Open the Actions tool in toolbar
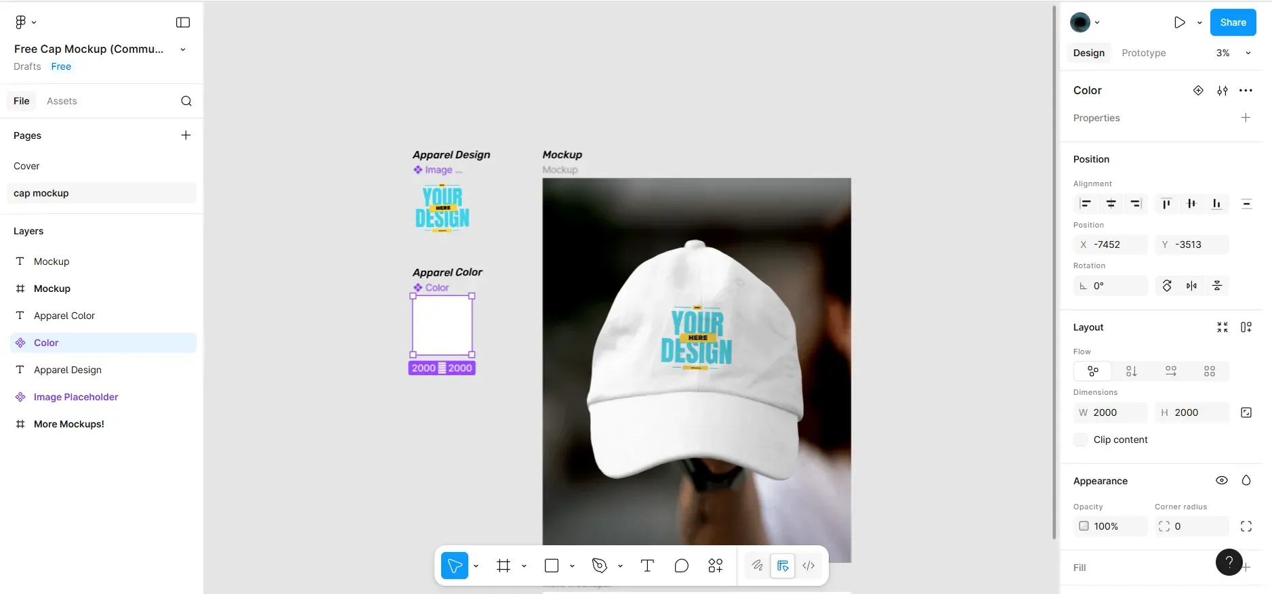Image resolution: width=1272 pixels, height=594 pixels. 716,566
